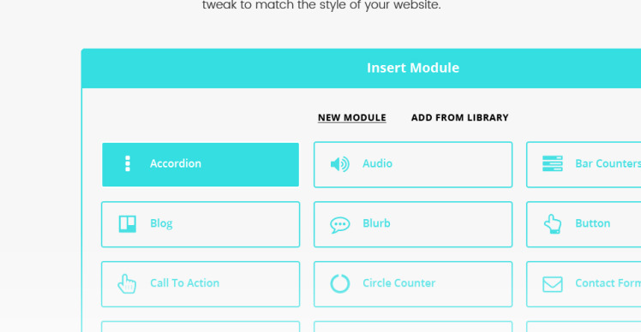Click the Blurb speech bubble icon

point(339,224)
